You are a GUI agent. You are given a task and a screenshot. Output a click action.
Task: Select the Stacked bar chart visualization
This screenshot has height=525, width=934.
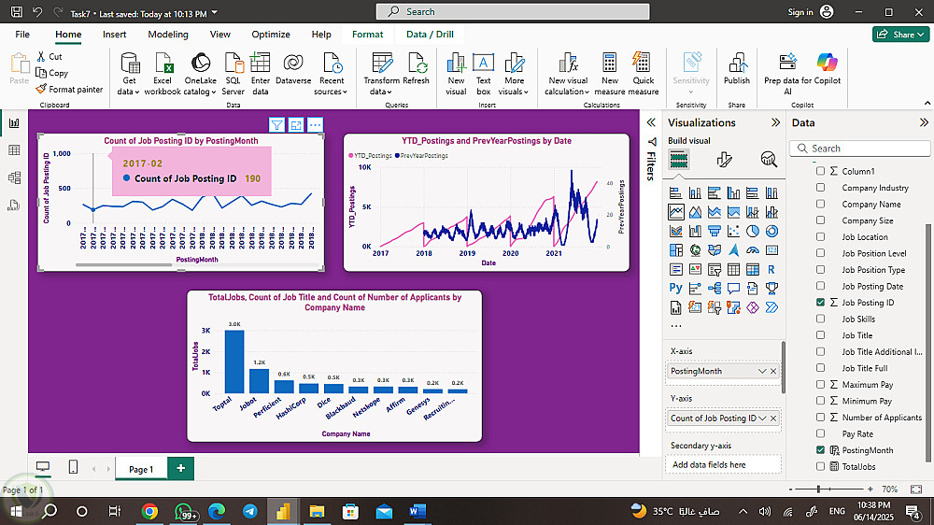(x=676, y=193)
